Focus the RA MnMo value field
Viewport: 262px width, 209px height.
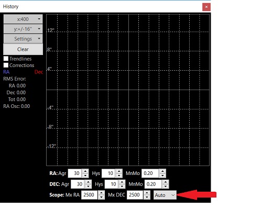pos(150,173)
